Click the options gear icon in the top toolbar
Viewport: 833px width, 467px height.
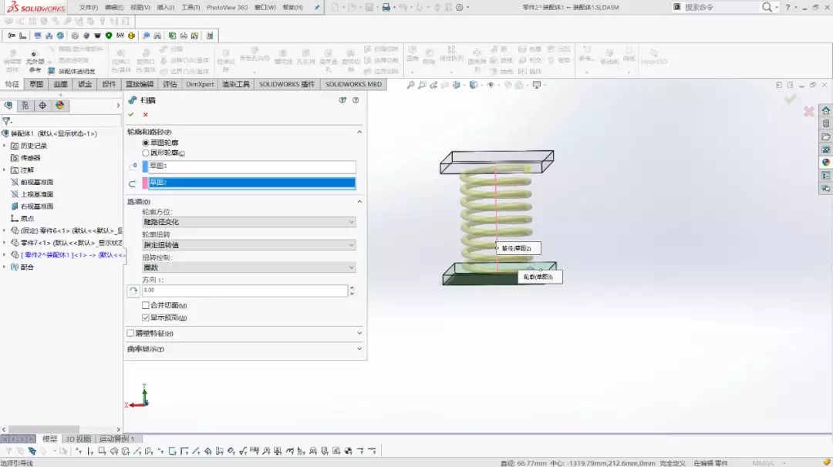[460, 8]
